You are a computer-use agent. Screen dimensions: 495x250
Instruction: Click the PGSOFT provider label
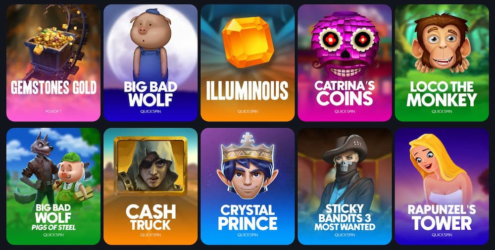click(x=53, y=111)
